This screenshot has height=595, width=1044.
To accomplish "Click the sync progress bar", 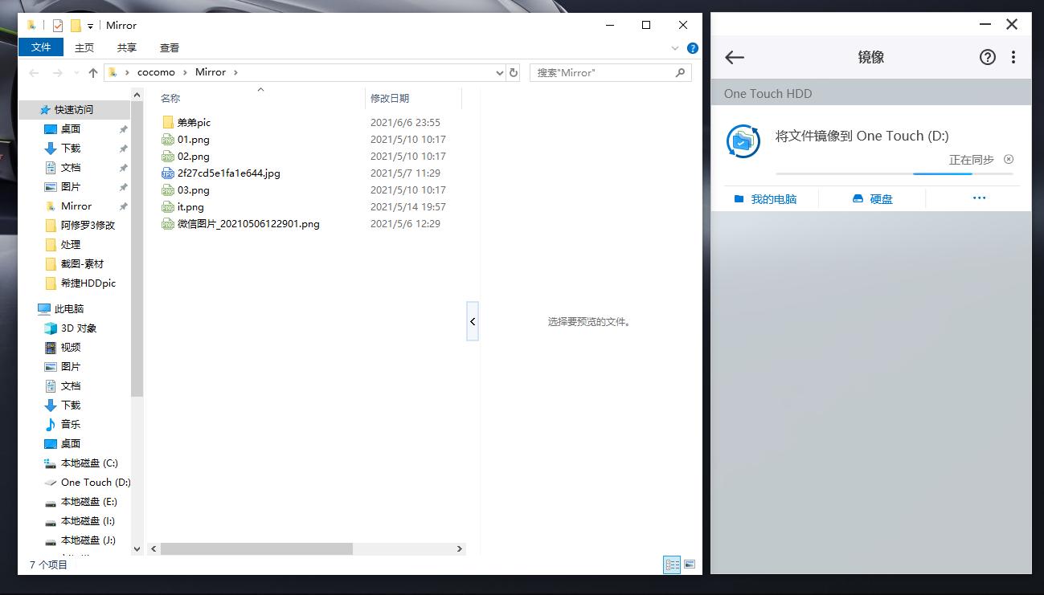I will (895, 173).
